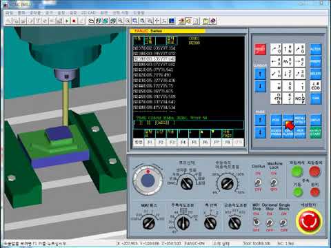Viewport: 331px width, 248px height.
Task: Toggle the Single Block switch
Action: coord(283,223)
